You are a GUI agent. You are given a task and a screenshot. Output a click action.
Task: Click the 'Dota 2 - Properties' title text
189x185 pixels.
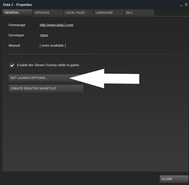[17, 5]
